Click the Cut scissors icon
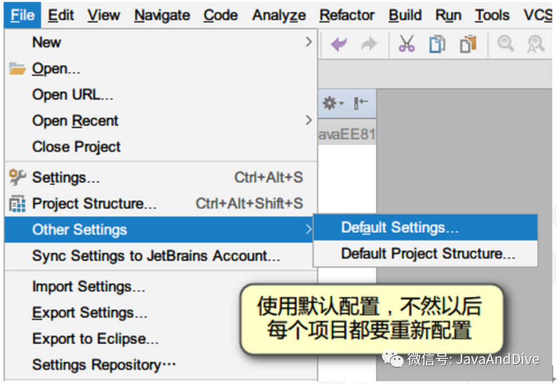 coord(406,44)
